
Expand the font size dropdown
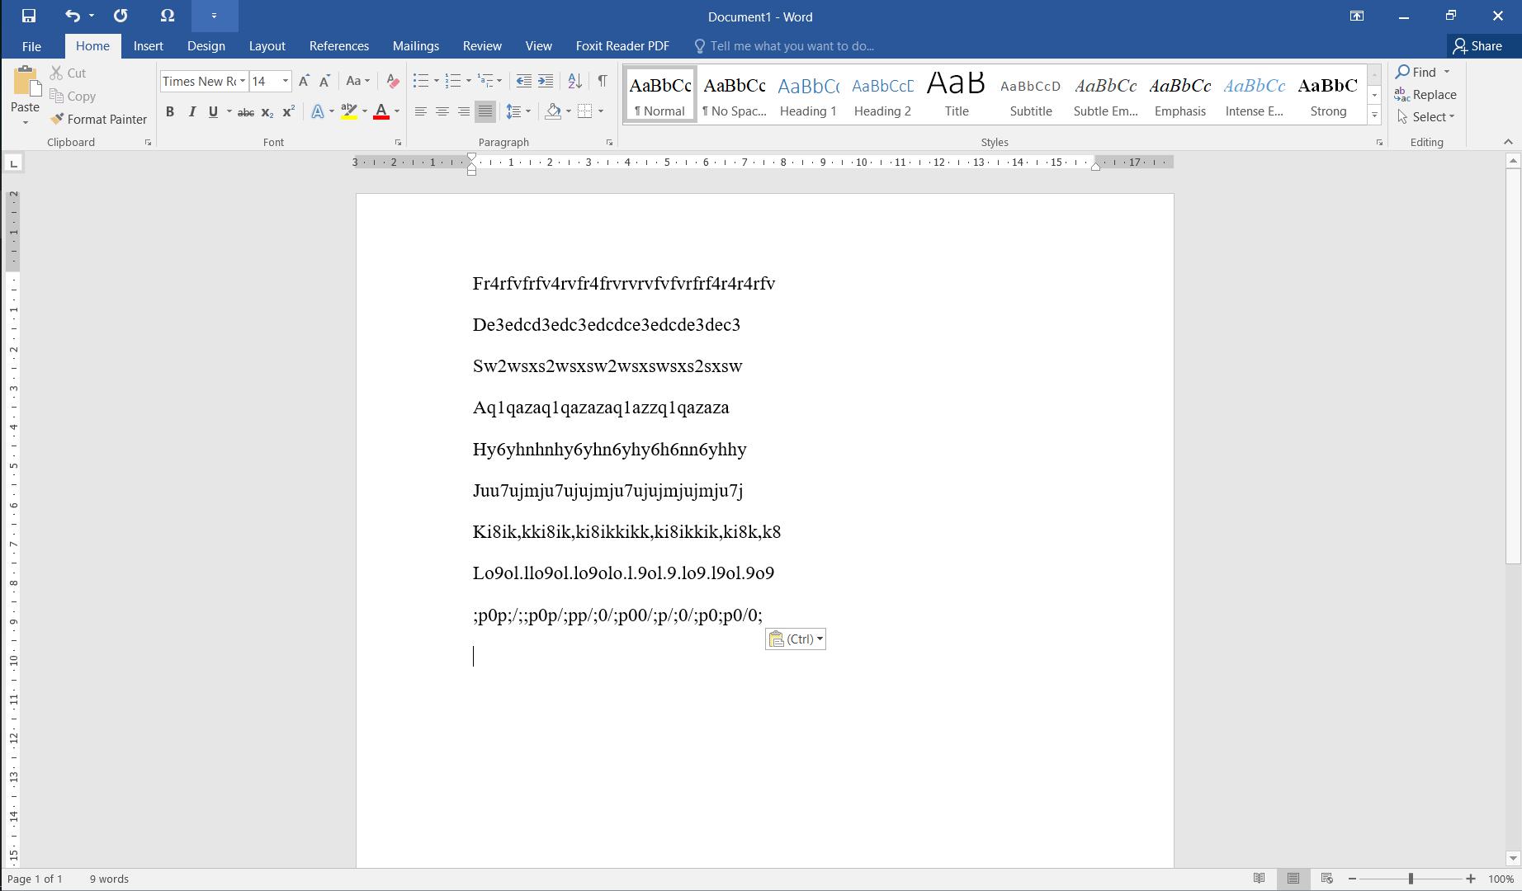click(x=286, y=81)
